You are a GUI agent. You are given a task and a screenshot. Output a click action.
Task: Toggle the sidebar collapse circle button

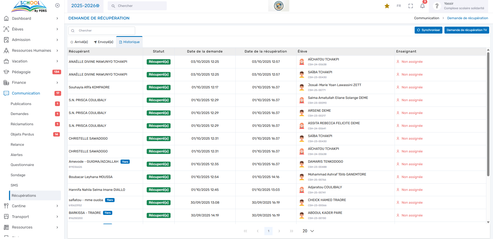pyautogui.click(x=57, y=5)
